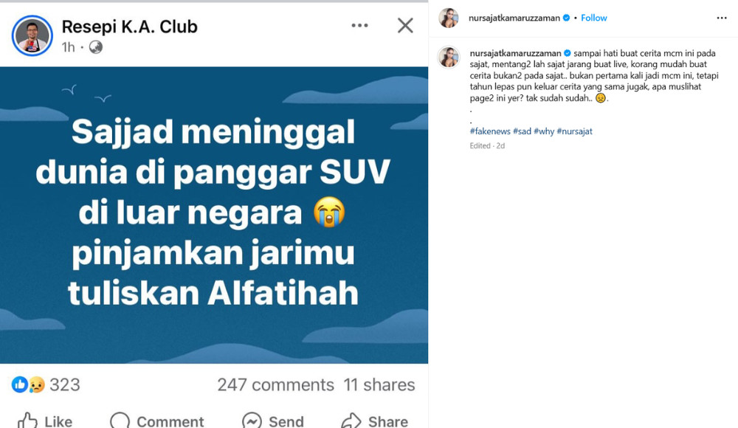Follow nursajatkamaruzzaman on Instagram

593,18
